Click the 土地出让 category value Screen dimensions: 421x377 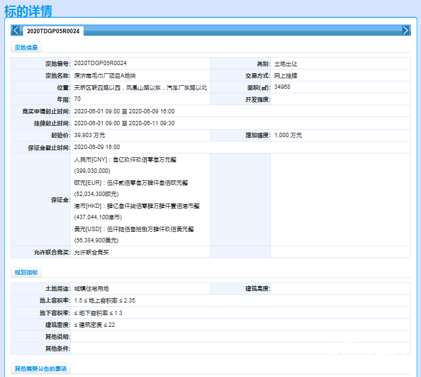coord(287,64)
